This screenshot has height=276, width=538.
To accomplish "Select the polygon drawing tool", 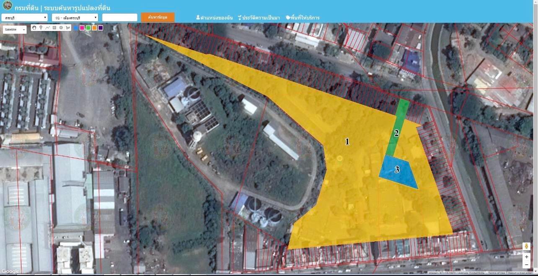I will point(67,28).
